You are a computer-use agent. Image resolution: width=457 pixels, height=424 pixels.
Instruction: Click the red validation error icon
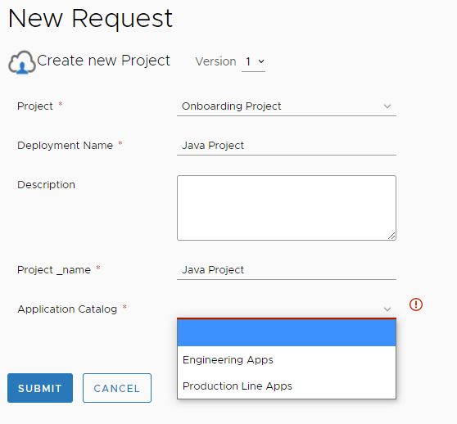[416, 304]
